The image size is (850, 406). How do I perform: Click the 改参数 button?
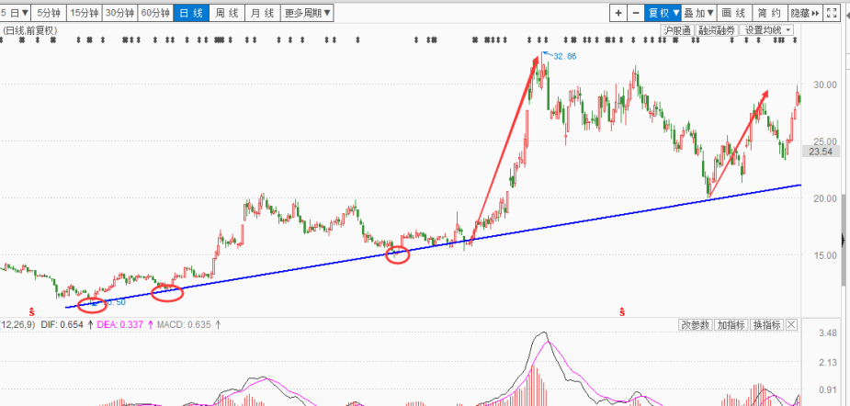[x=695, y=324]
